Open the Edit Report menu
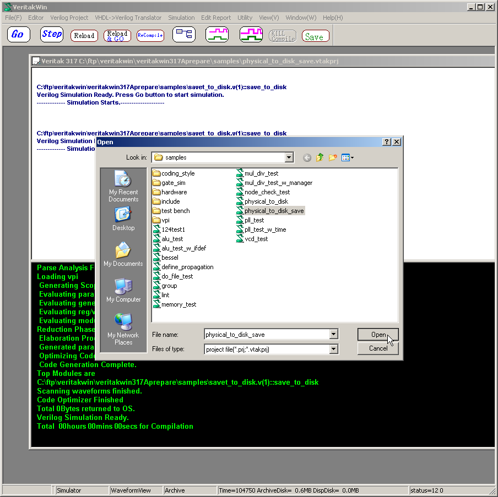The width and height of the screenshot is (498, 497). coord(216,18)
